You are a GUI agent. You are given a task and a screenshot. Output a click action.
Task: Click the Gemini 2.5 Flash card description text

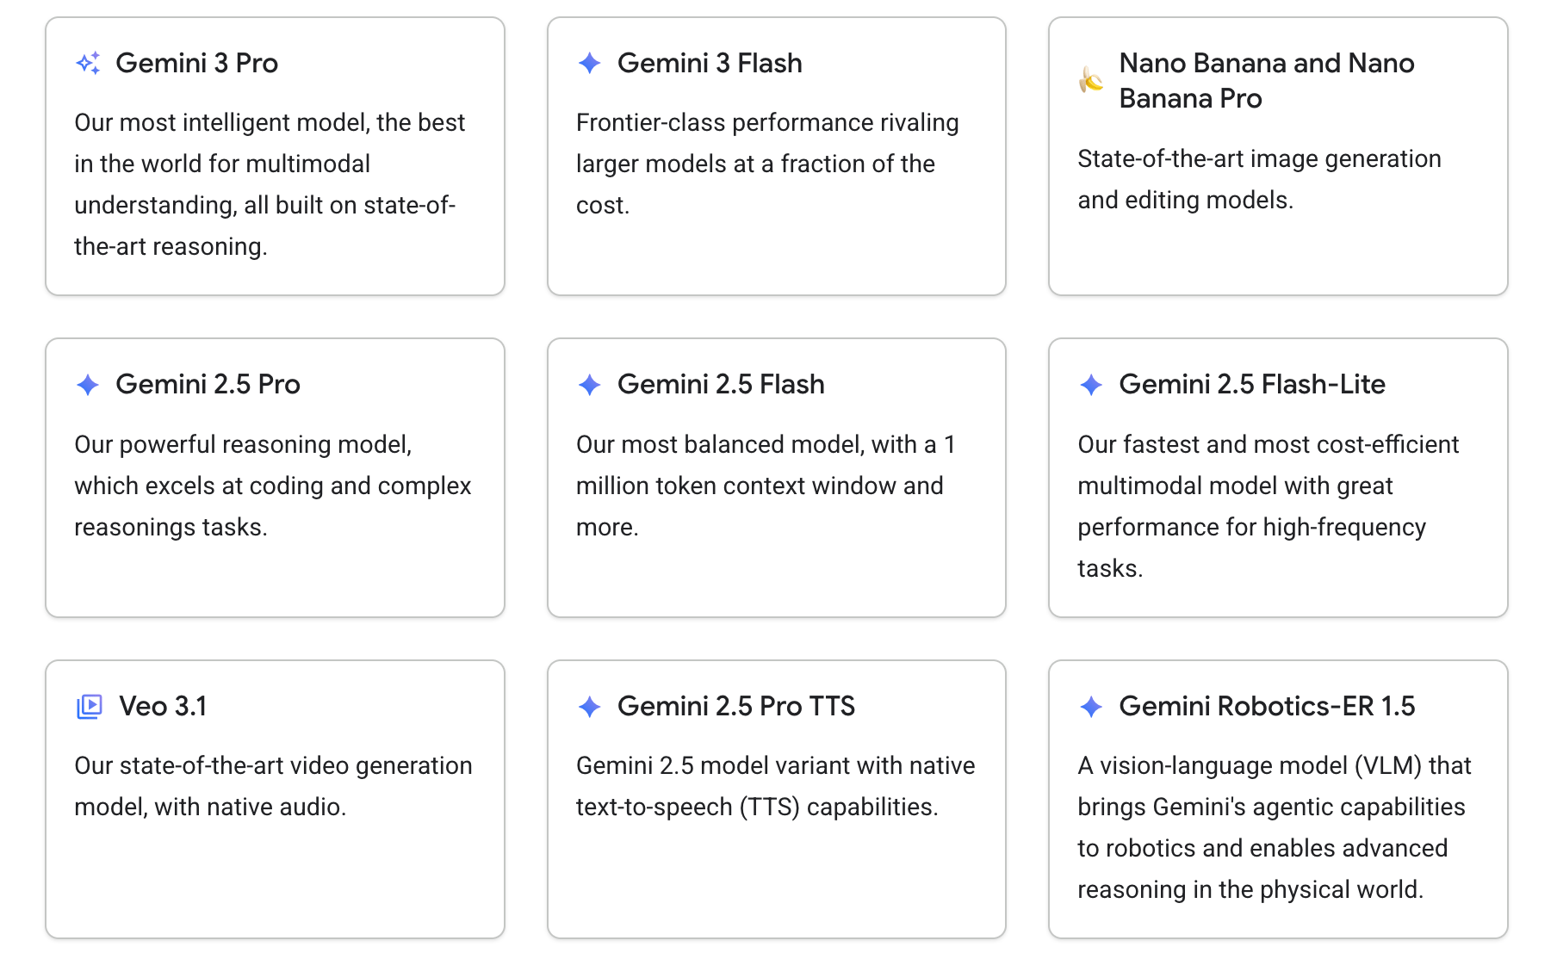[x=766, y=486]
